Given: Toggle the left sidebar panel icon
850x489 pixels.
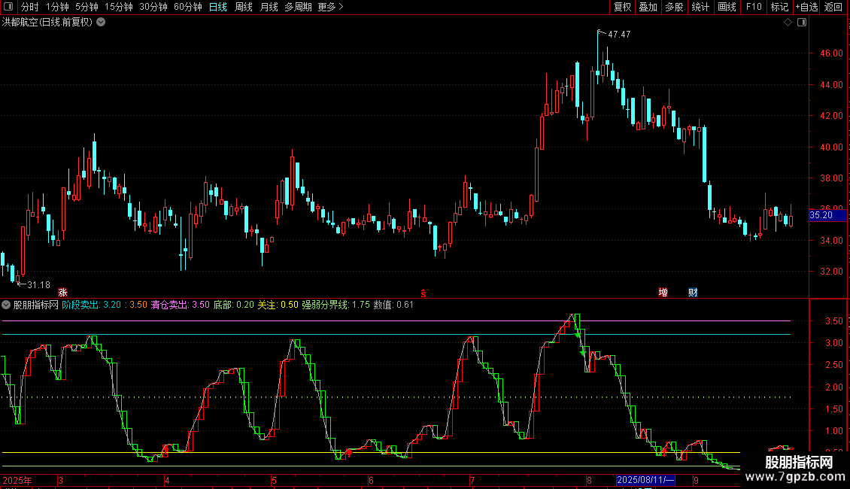Looking at the screenshot, I should [x=9, y=8].
